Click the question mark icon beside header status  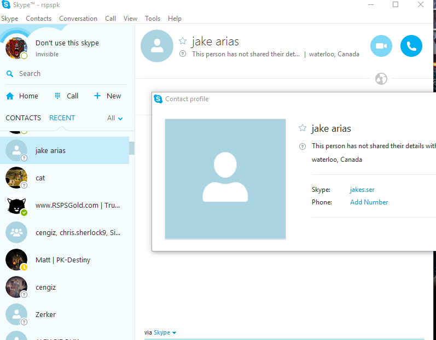coord(183,54)
